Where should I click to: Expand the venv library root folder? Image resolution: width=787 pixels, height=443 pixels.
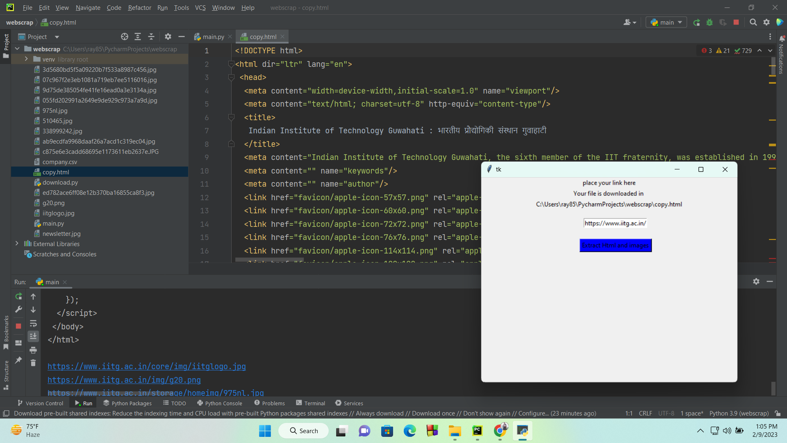[26, 59]
